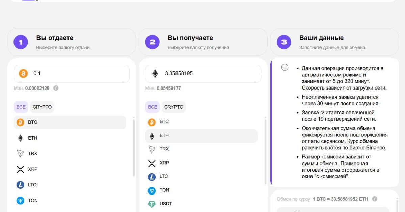Select XRP in the Вы отдаете list
The image size is (405, 212).
tap(70, 169)
